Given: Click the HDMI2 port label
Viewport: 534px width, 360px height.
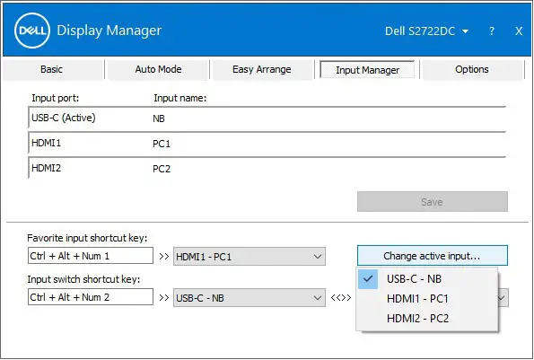Looking at the screenshot, I should pos(47,168).
